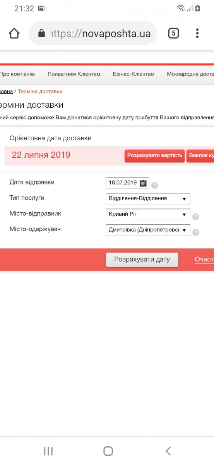Open the Дмитрівка recipient city dropdown
The height and width of the screenshot is (465, 214).
[x=148, y=230]
